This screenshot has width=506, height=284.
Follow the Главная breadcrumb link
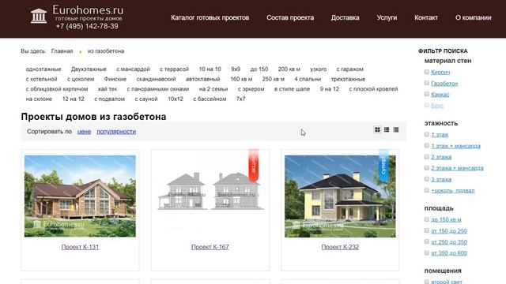pyautogui.click(x=62, y=51)
